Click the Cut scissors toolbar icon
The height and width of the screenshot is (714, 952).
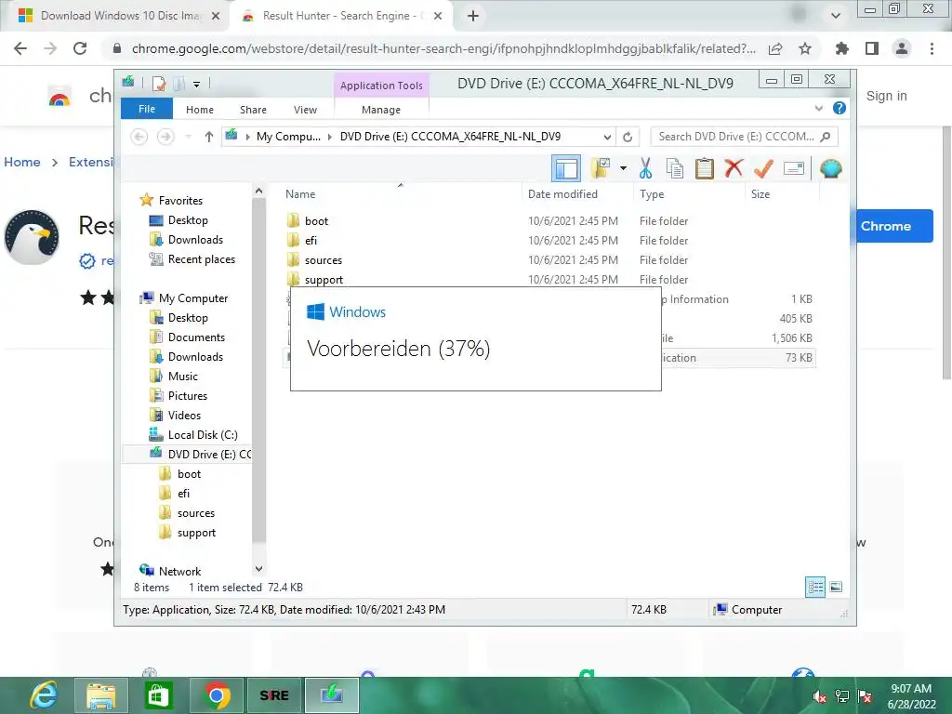[645, 169]
